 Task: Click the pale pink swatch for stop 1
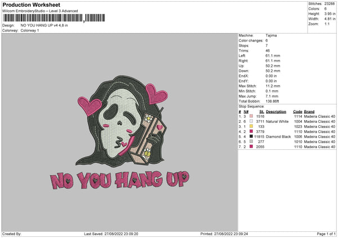(x=250, y=116)
